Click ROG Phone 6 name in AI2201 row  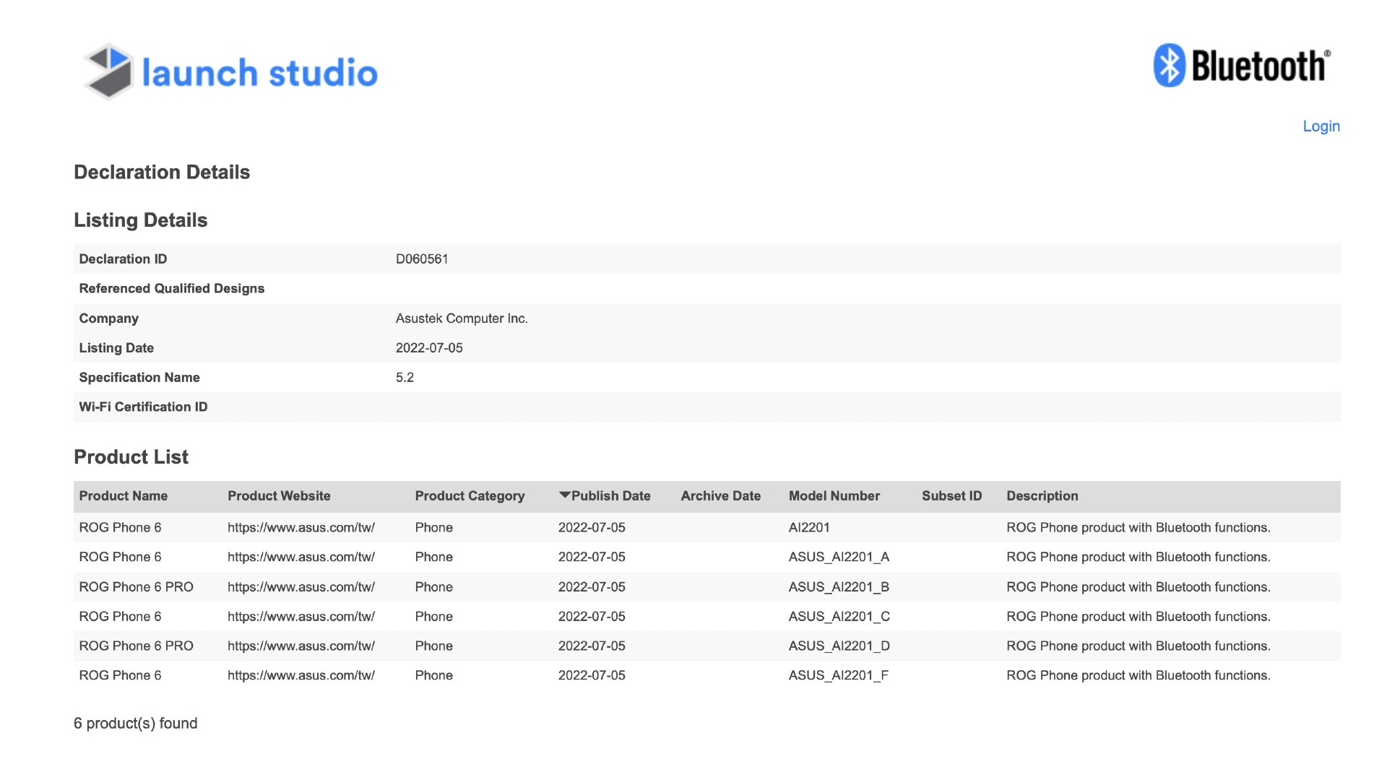point(120,528)
